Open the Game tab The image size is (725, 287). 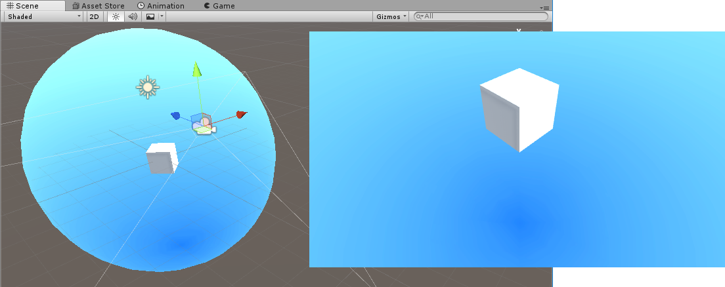coord(219,6)
